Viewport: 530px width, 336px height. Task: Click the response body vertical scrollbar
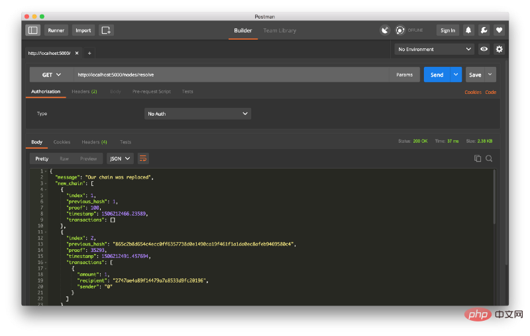tap(494, 196)
